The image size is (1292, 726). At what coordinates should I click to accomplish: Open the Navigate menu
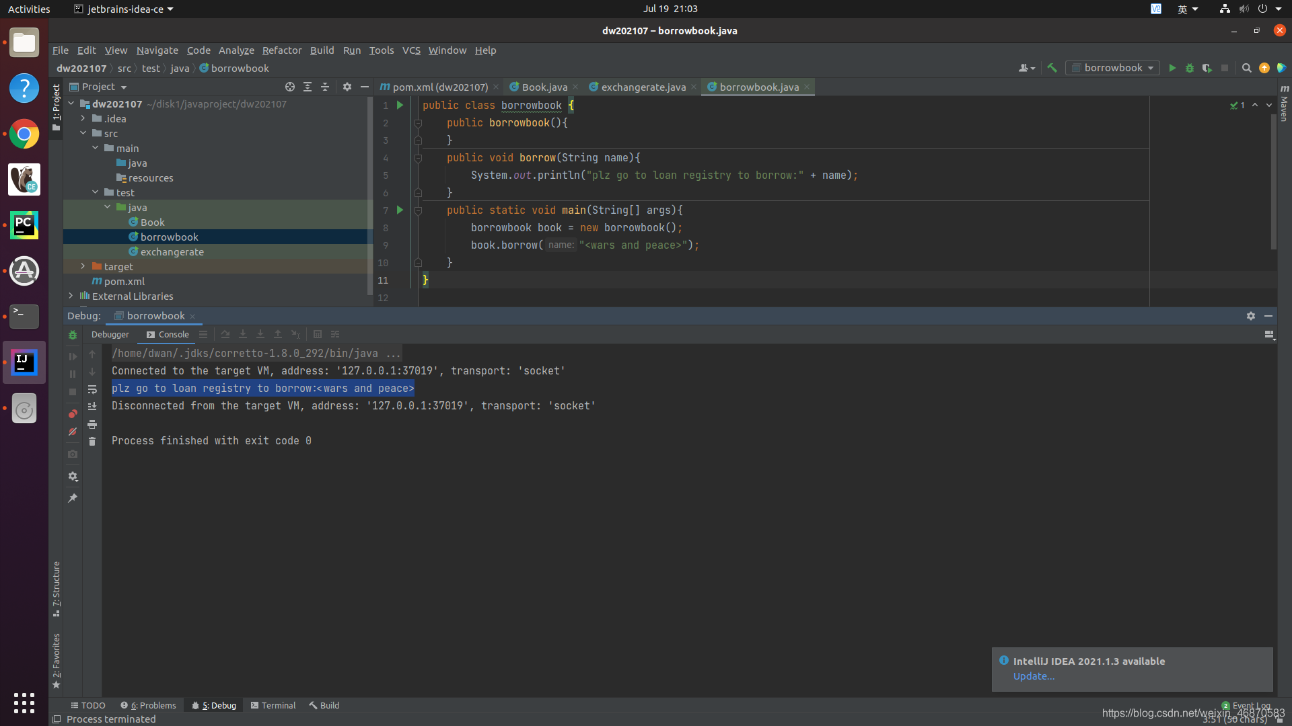(x=157, y=50)
